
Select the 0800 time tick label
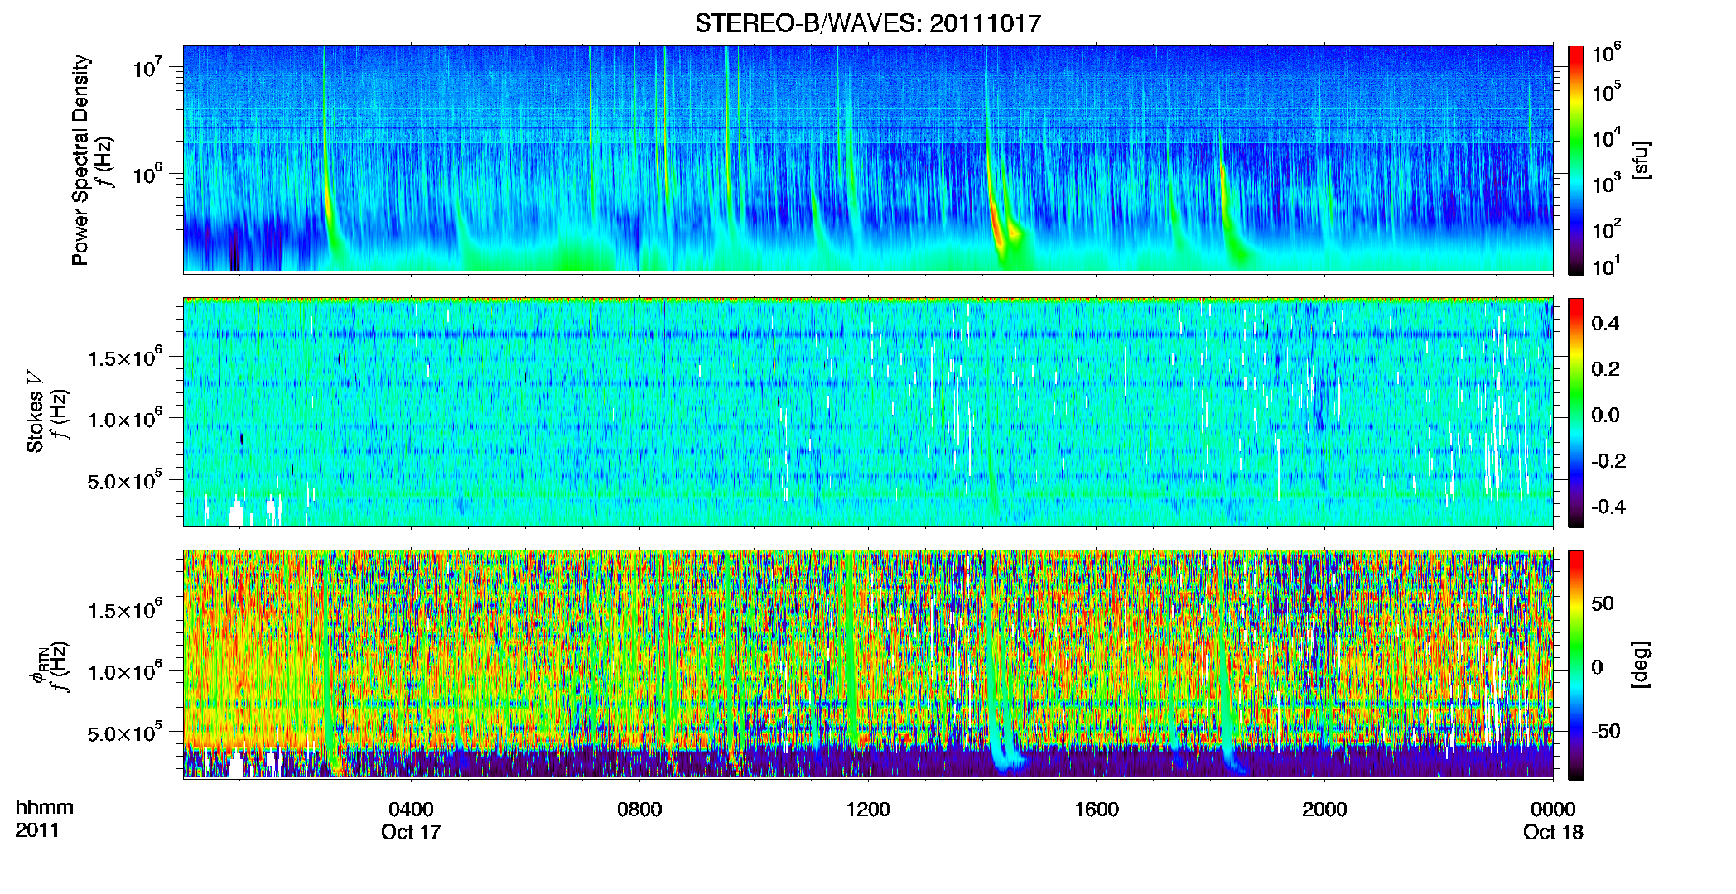click(x=639, y=809)
